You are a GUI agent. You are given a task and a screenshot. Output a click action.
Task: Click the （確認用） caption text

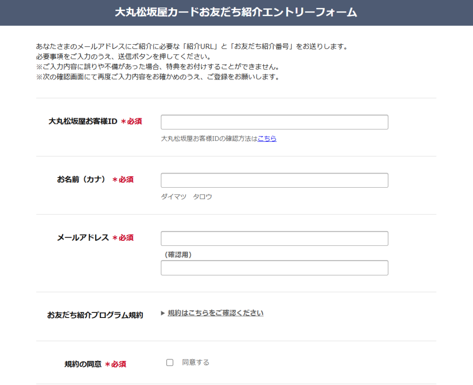click(x=178, y=255)
